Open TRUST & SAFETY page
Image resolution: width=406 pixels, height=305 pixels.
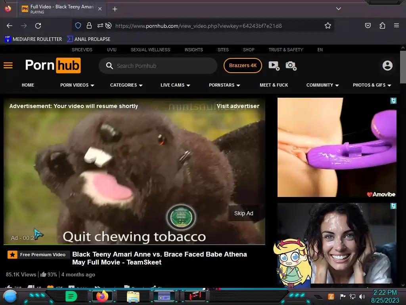(286, 50)
